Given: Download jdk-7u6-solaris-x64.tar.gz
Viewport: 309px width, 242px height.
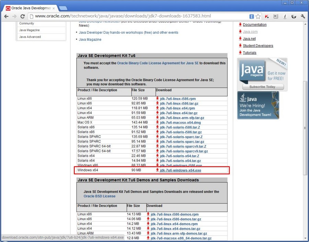Looking at the screenshot, I should pyautogui.click(x=180, y=161).
